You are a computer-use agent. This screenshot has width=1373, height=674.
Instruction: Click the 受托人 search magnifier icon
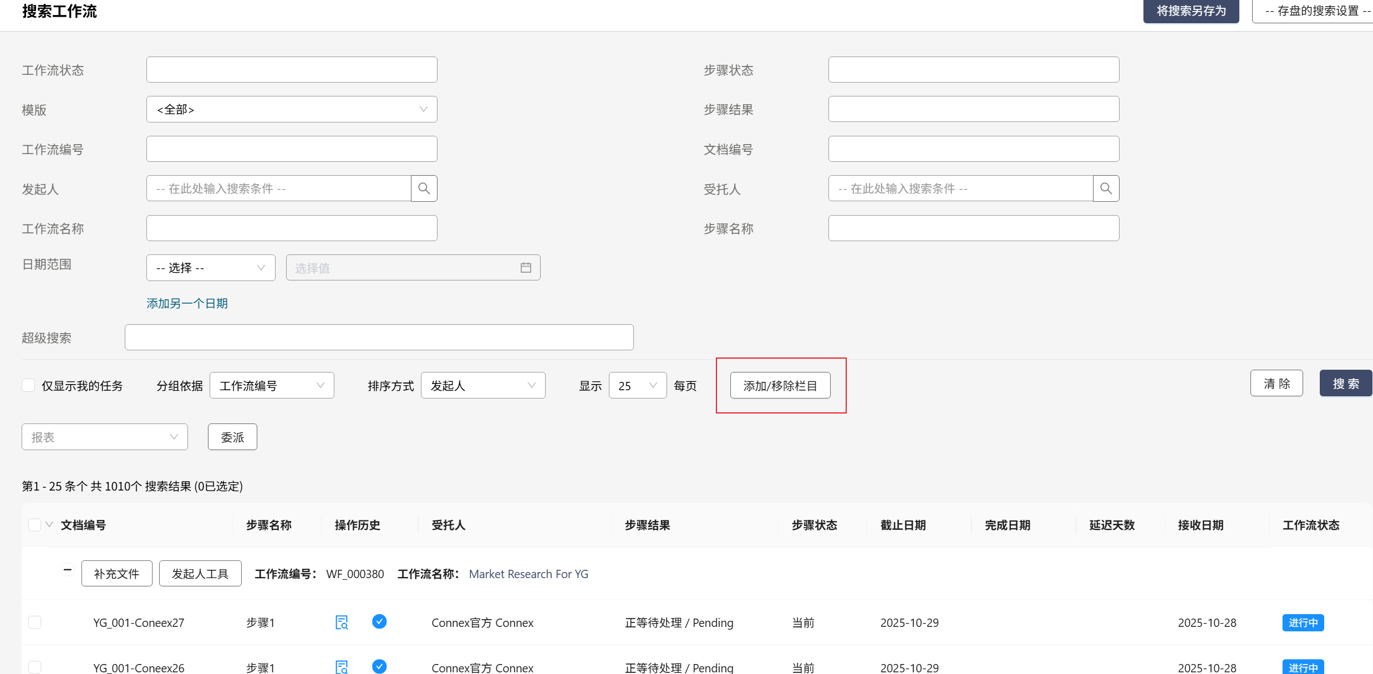pos(1106,188)
